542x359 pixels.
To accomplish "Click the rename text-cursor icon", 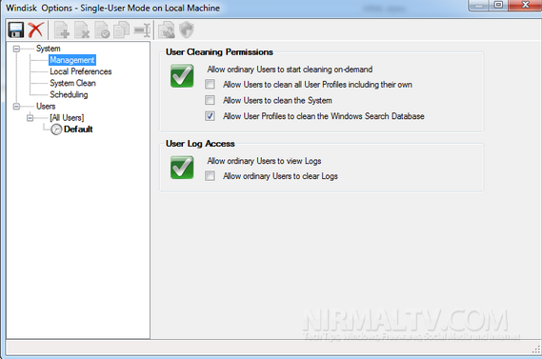I will [142, 30].
